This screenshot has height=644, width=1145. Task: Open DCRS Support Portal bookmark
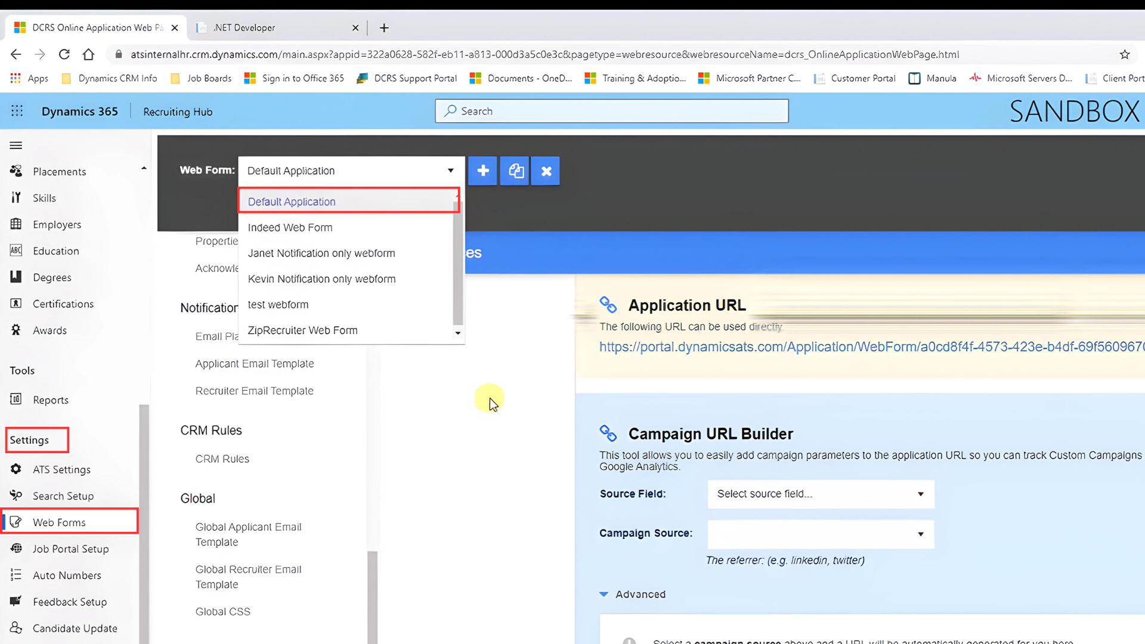(x=407, y=79)
